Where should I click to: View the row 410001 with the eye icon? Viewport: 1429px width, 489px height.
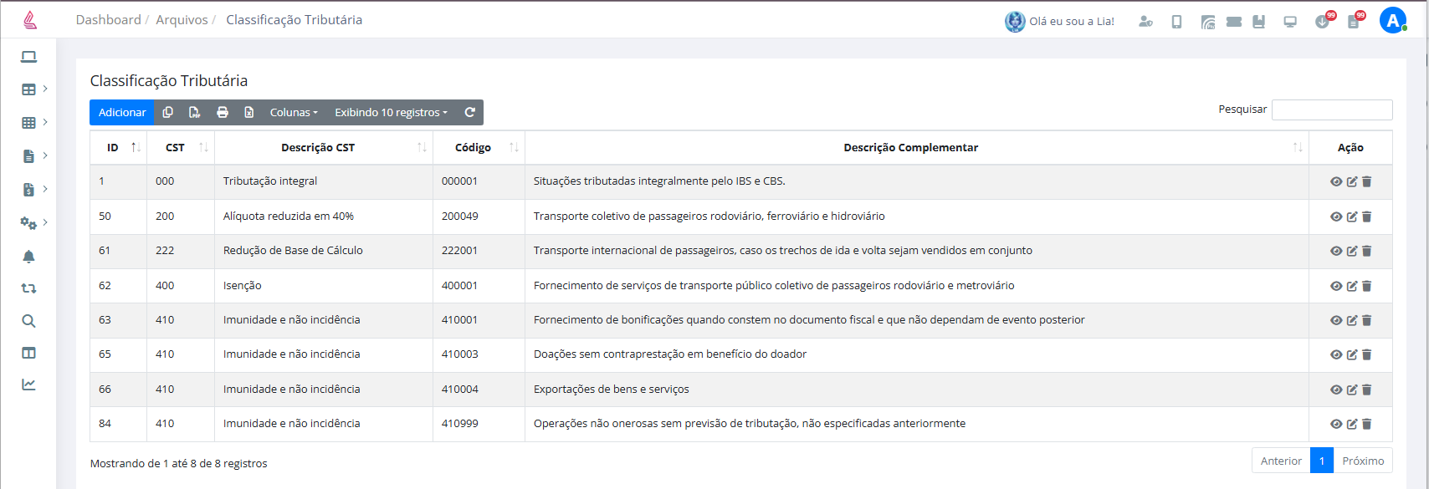pyautogui.click(x=1336, y=320)
